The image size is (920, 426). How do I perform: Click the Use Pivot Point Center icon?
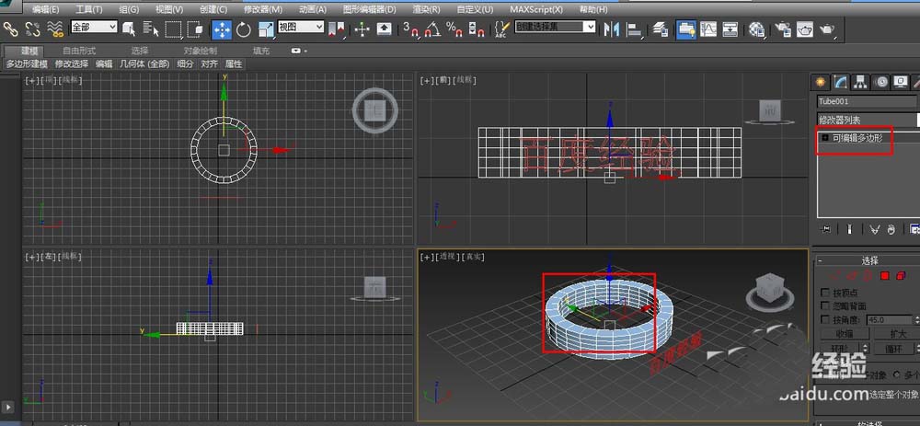[x=337, y=29]
